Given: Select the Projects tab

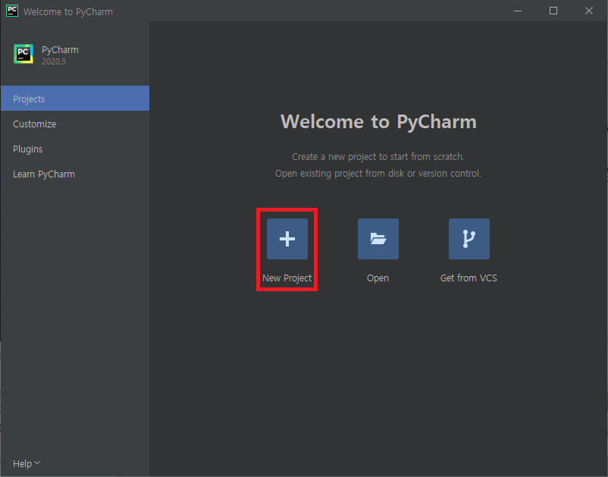Looking at the screenshot, I should tap(75, 99).
